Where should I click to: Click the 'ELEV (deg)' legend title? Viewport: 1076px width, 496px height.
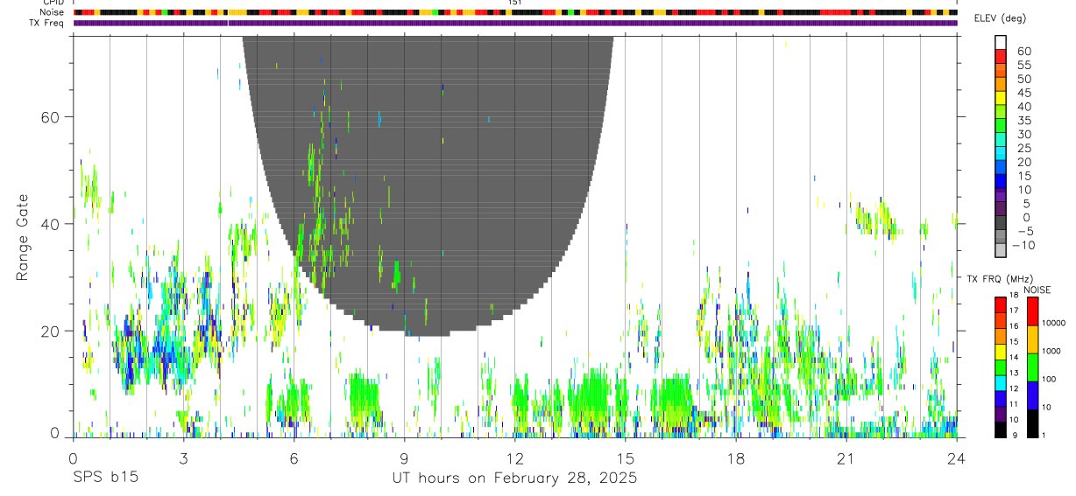[1000, 18]
